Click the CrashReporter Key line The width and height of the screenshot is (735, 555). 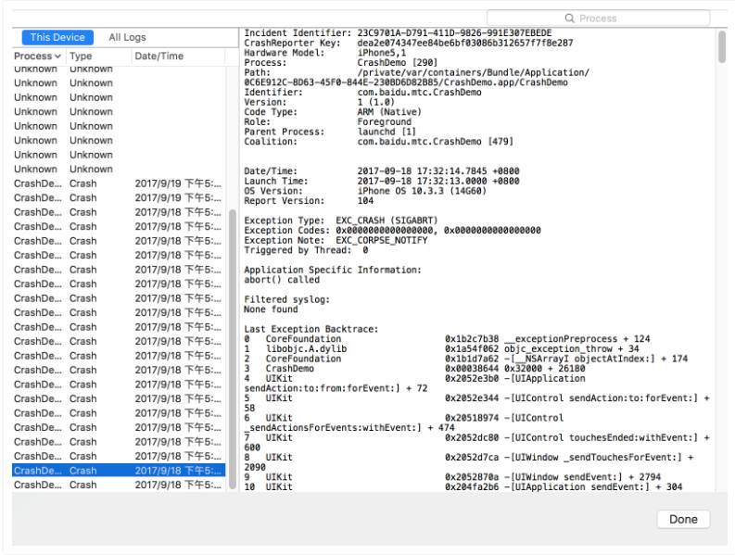click(x=408, y=43)
